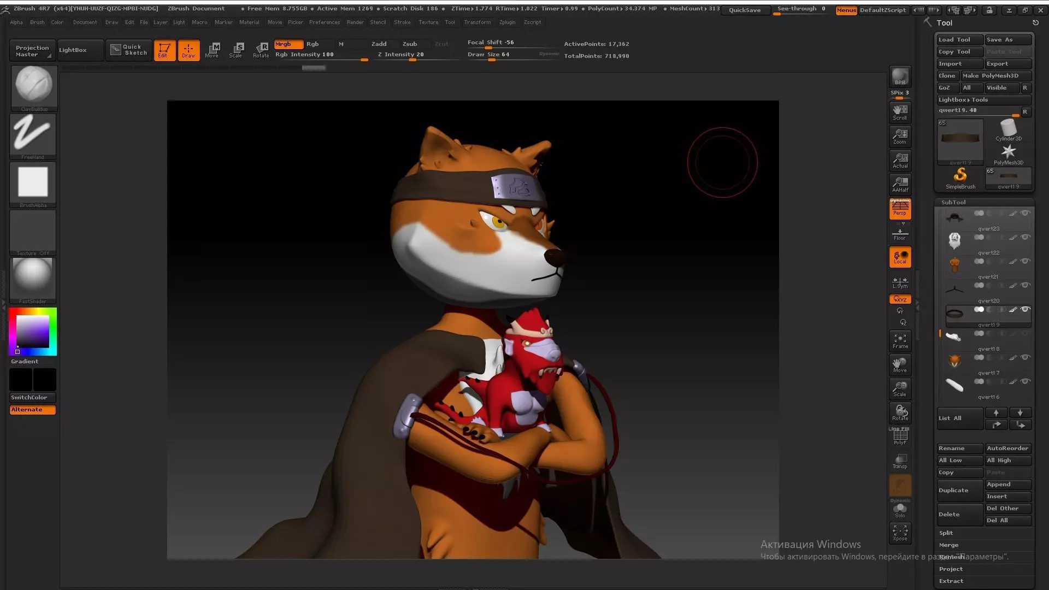1049x590 pixels.
Task: Toggle Solo mode
Action: 900,510
